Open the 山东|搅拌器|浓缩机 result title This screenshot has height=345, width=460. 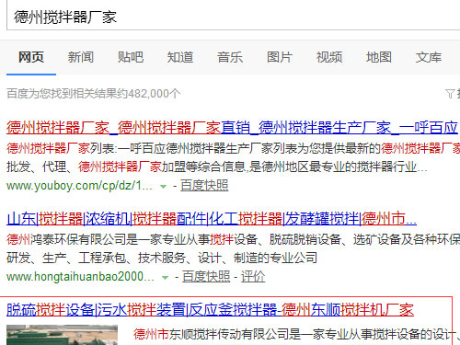[x=212, y=219]
